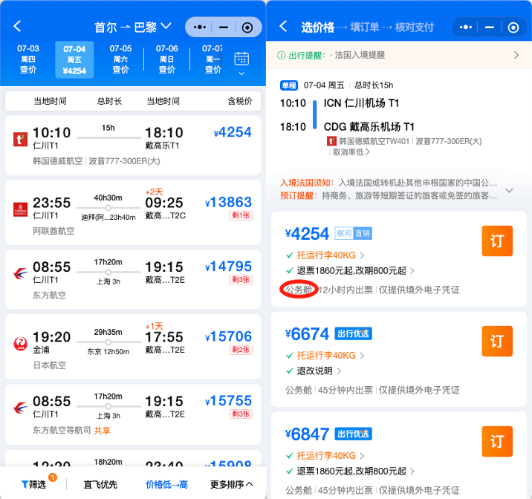This screenshot has height=499, width=532.
Task: Select the 07-04 Friday ¥4254 date tab
Action: [x=74, y=60]
